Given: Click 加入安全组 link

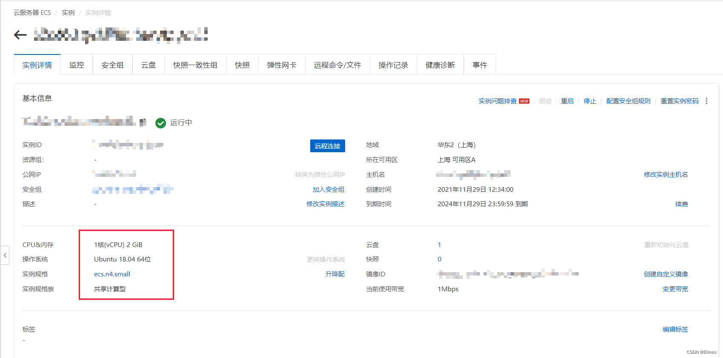Looking at the screenshot, I should [x=329, y=190].
